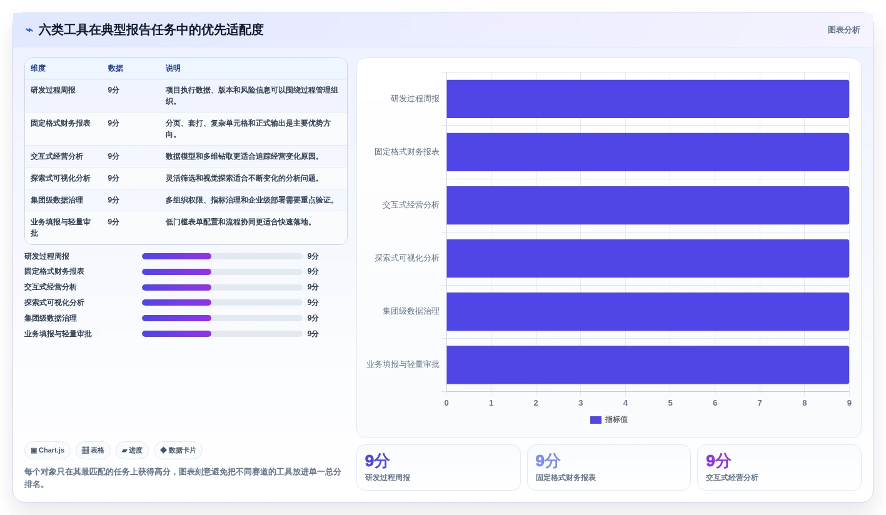Click the description starting 灵活筛选

point(243,178)
